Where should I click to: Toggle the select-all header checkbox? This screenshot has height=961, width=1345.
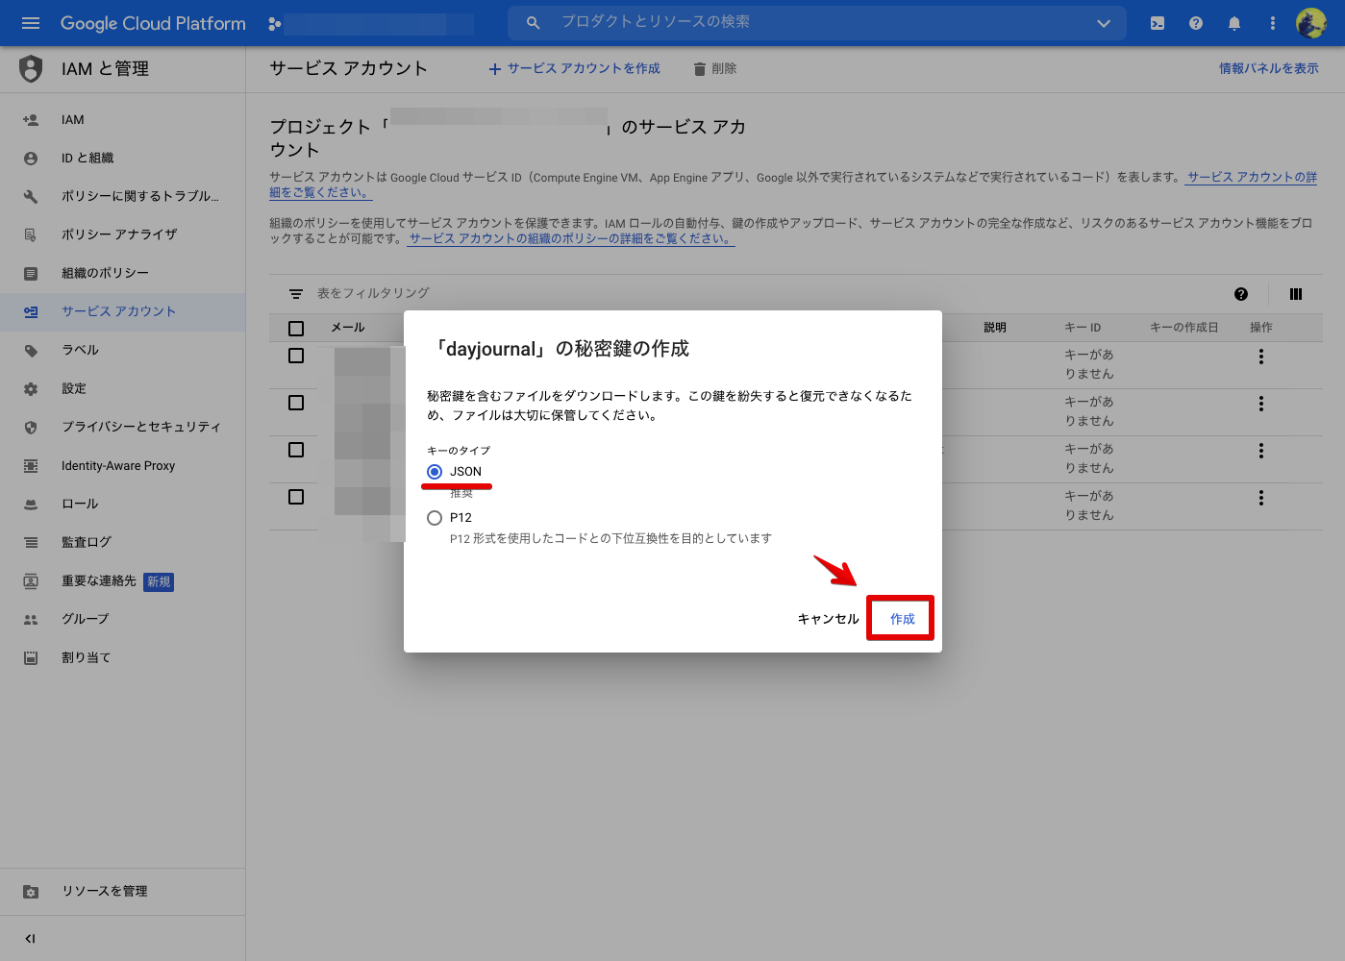(x=296, y=329)
